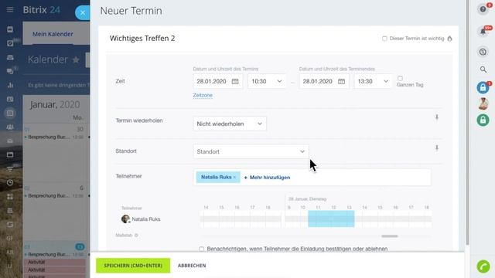Close the Neuer Termin slider panel

pyautogui.click(x=83, y=12)
